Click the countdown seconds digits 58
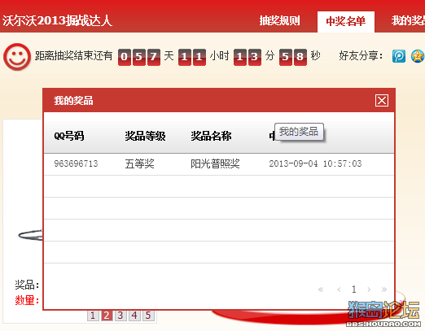The image size is (425, 331). 293,57
